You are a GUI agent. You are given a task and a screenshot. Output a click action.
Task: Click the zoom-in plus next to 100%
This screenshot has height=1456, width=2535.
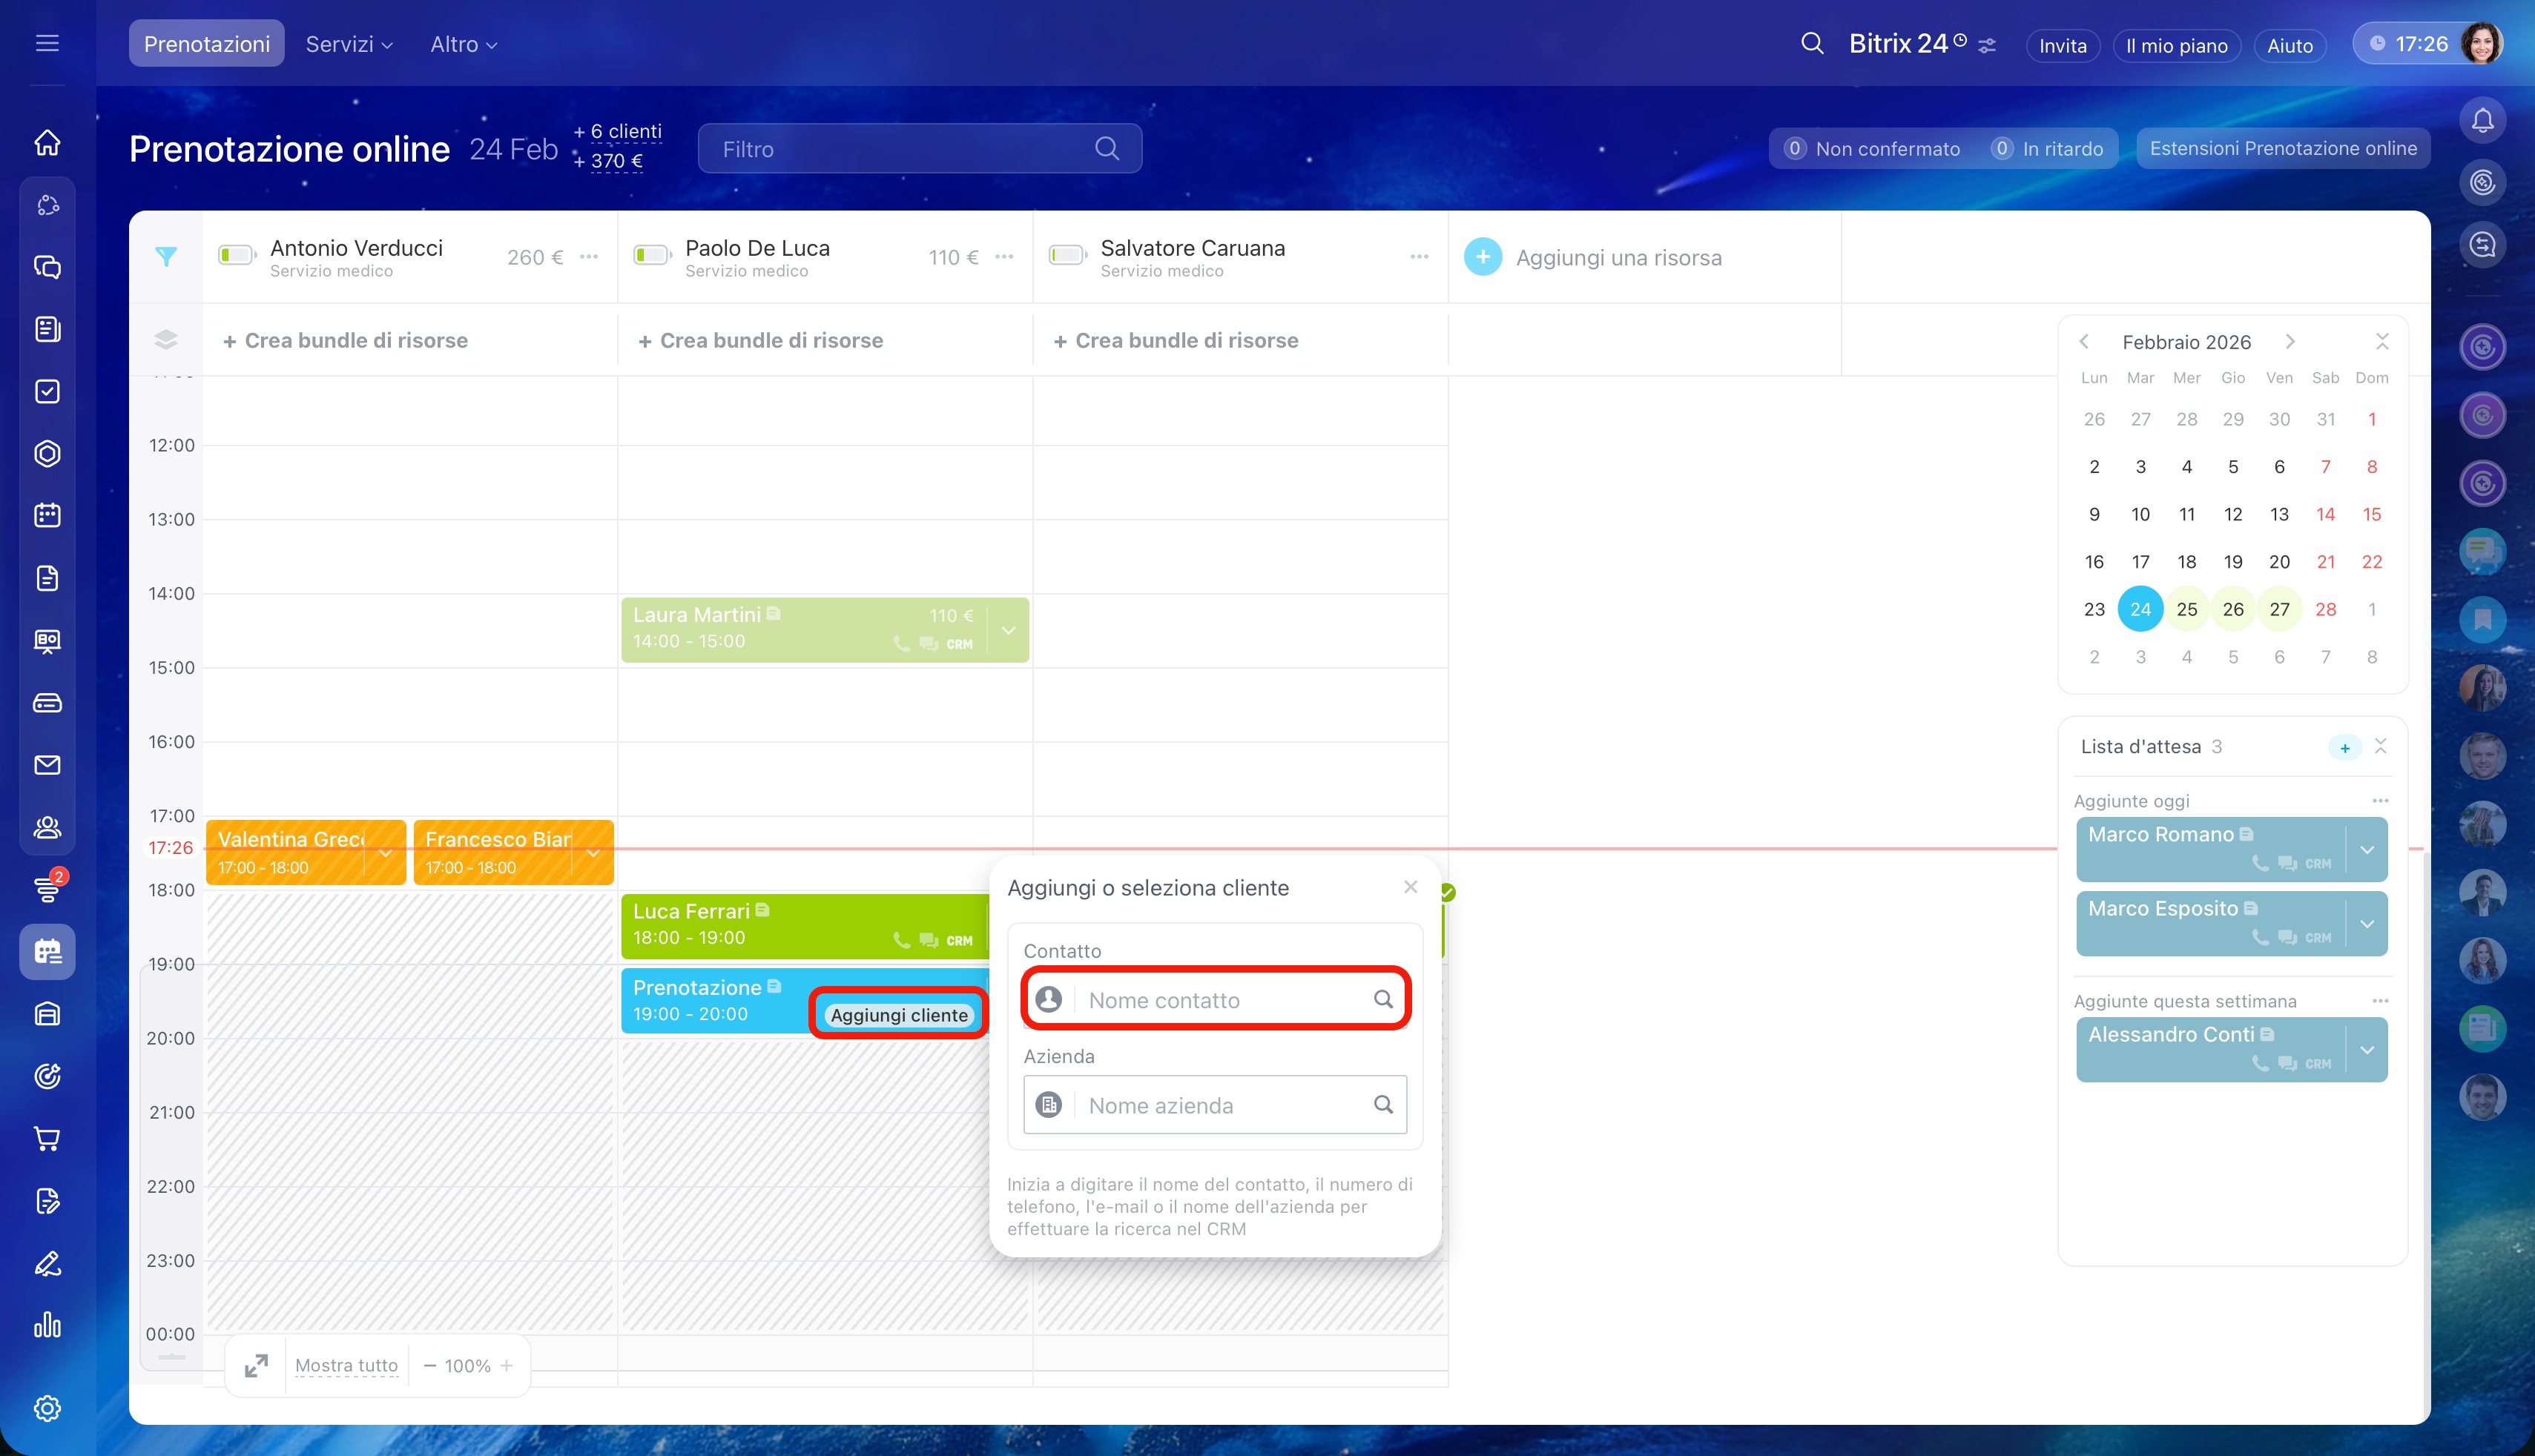tap(507, 1365)
